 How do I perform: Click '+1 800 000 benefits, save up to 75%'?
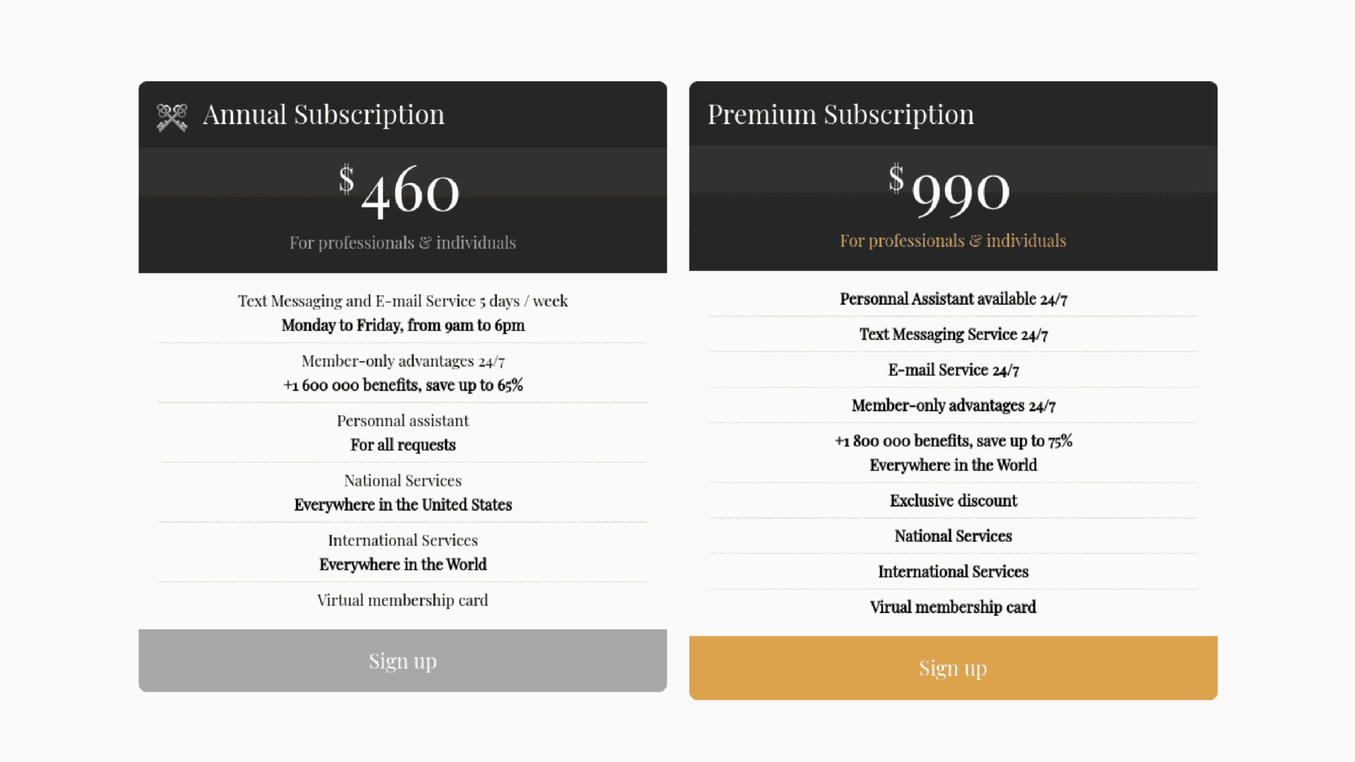[x=953, y=441]
